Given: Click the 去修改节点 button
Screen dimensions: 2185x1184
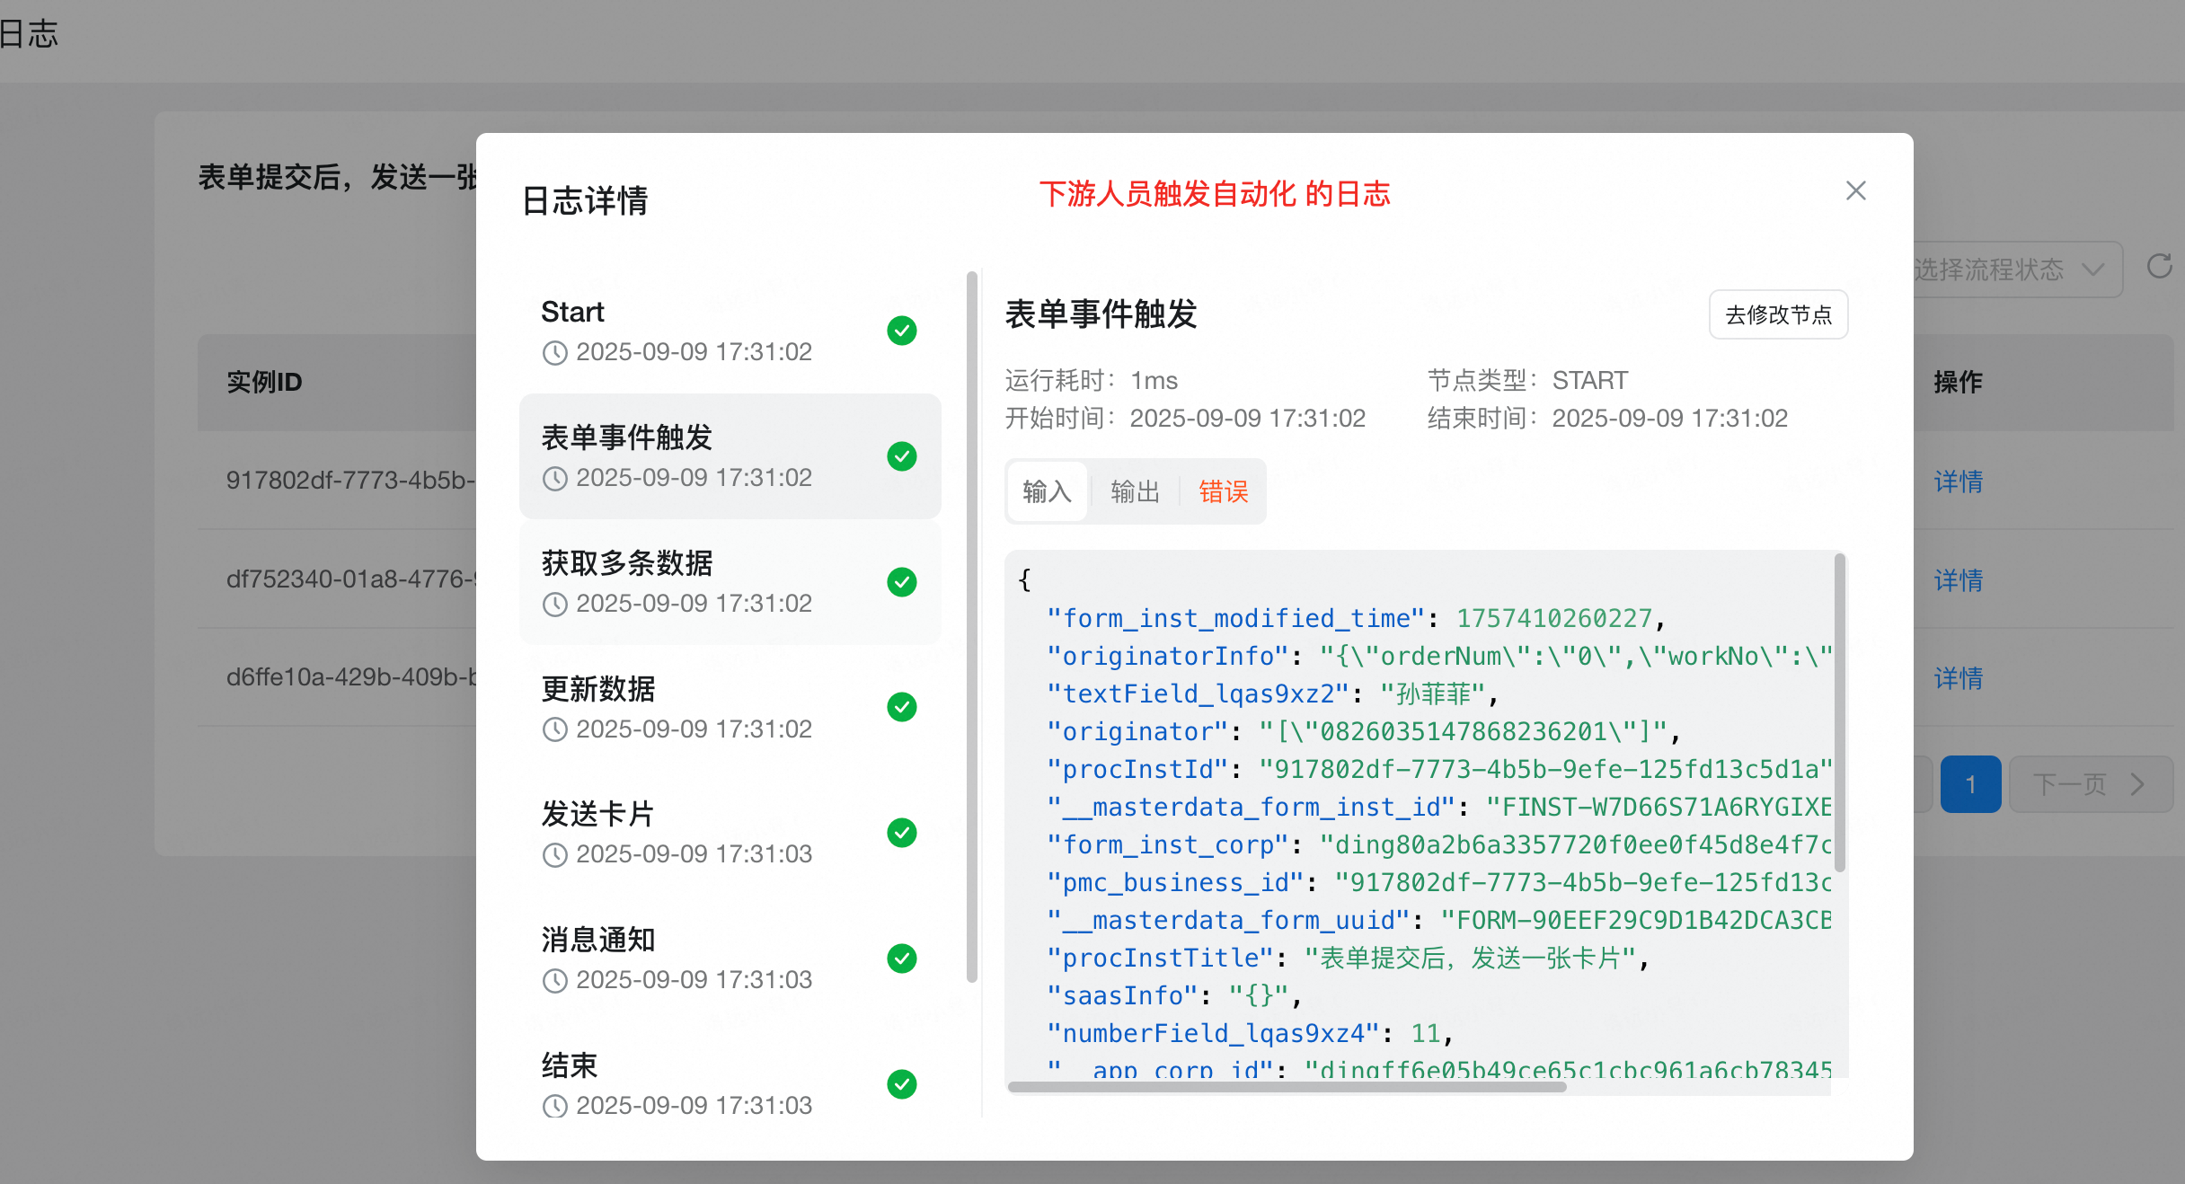Looking at the screenshot, I should (1777, 314).
